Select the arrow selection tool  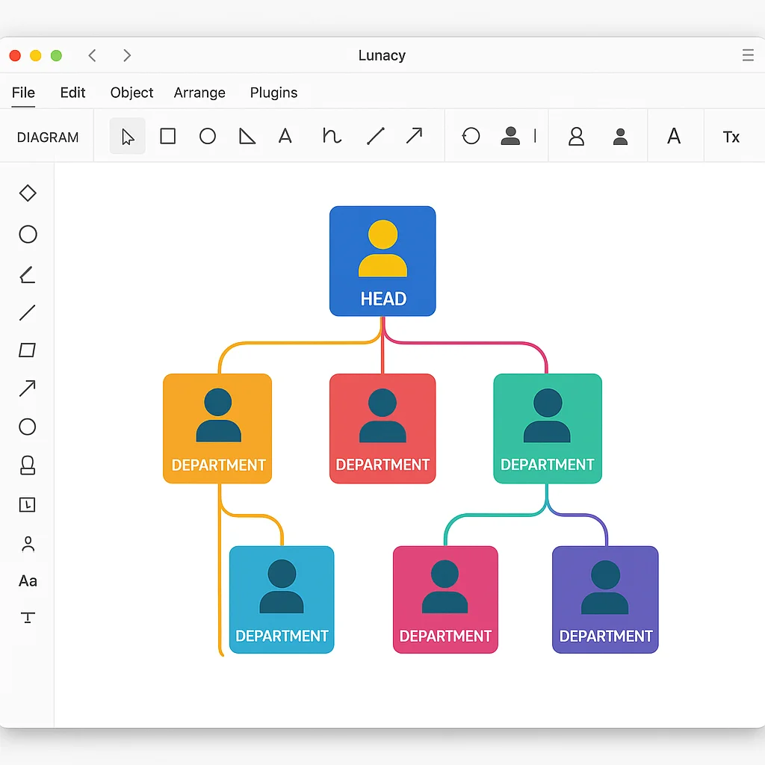[x=127, y=136]
